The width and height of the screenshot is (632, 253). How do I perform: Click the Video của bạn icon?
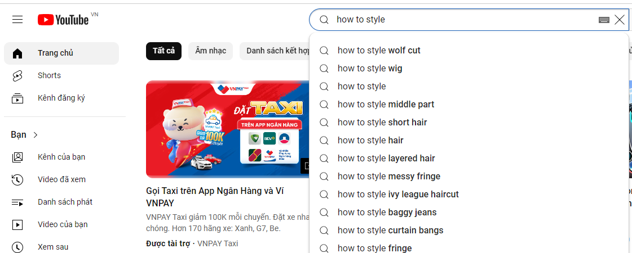click(x=17, y=224)
